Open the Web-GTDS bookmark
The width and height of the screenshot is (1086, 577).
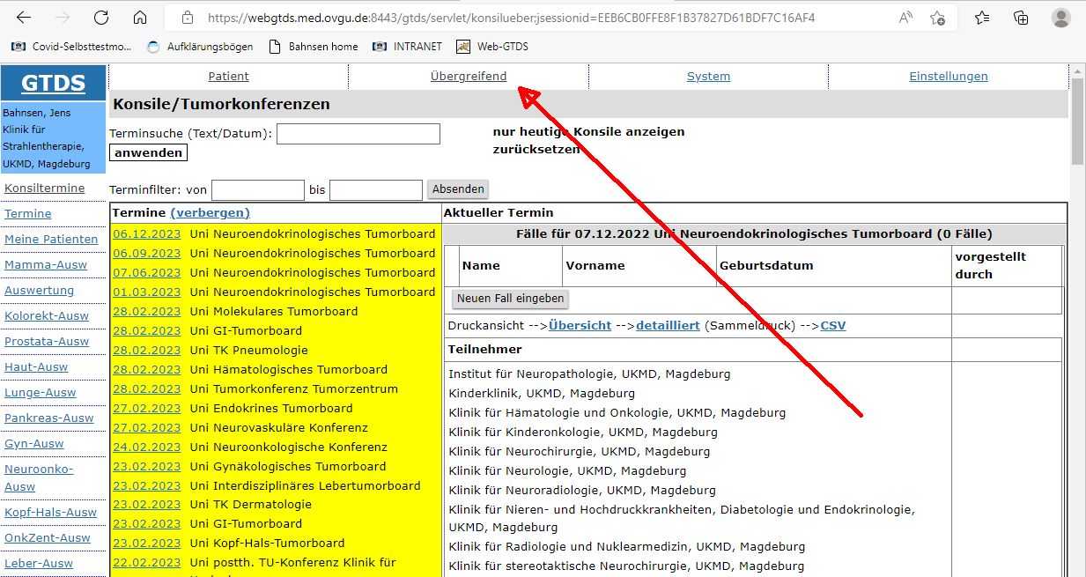[x=499, y=47]
